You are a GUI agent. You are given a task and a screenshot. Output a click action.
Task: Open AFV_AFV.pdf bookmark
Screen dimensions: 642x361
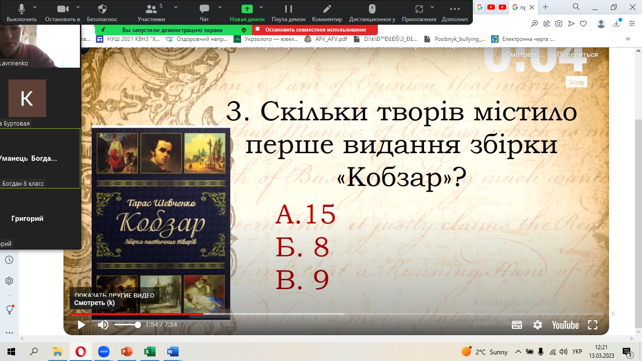(326, 39)
